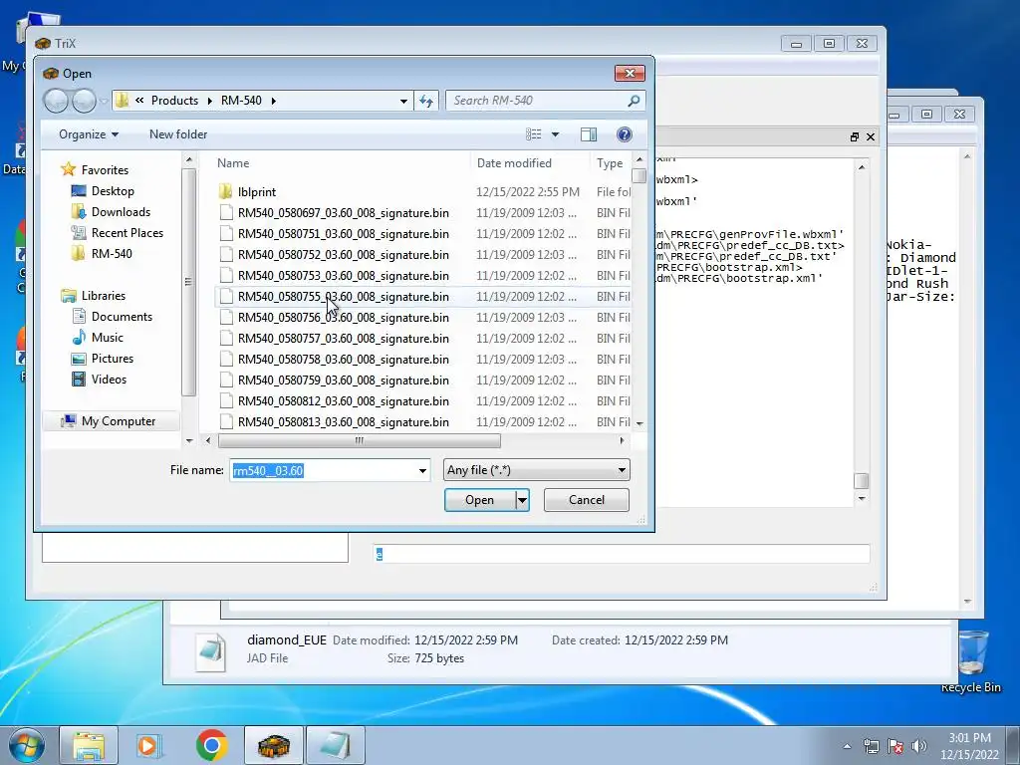Toggle the preview pane icon
The height and width of the screenshot is (765, 1020).
(x=588, y=134)
